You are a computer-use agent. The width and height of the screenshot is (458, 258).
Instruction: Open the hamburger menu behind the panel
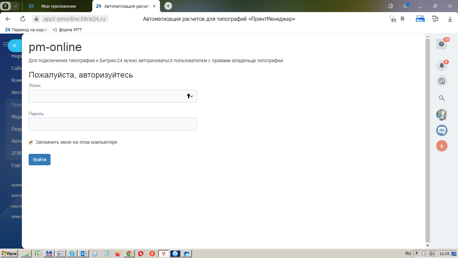5,44
